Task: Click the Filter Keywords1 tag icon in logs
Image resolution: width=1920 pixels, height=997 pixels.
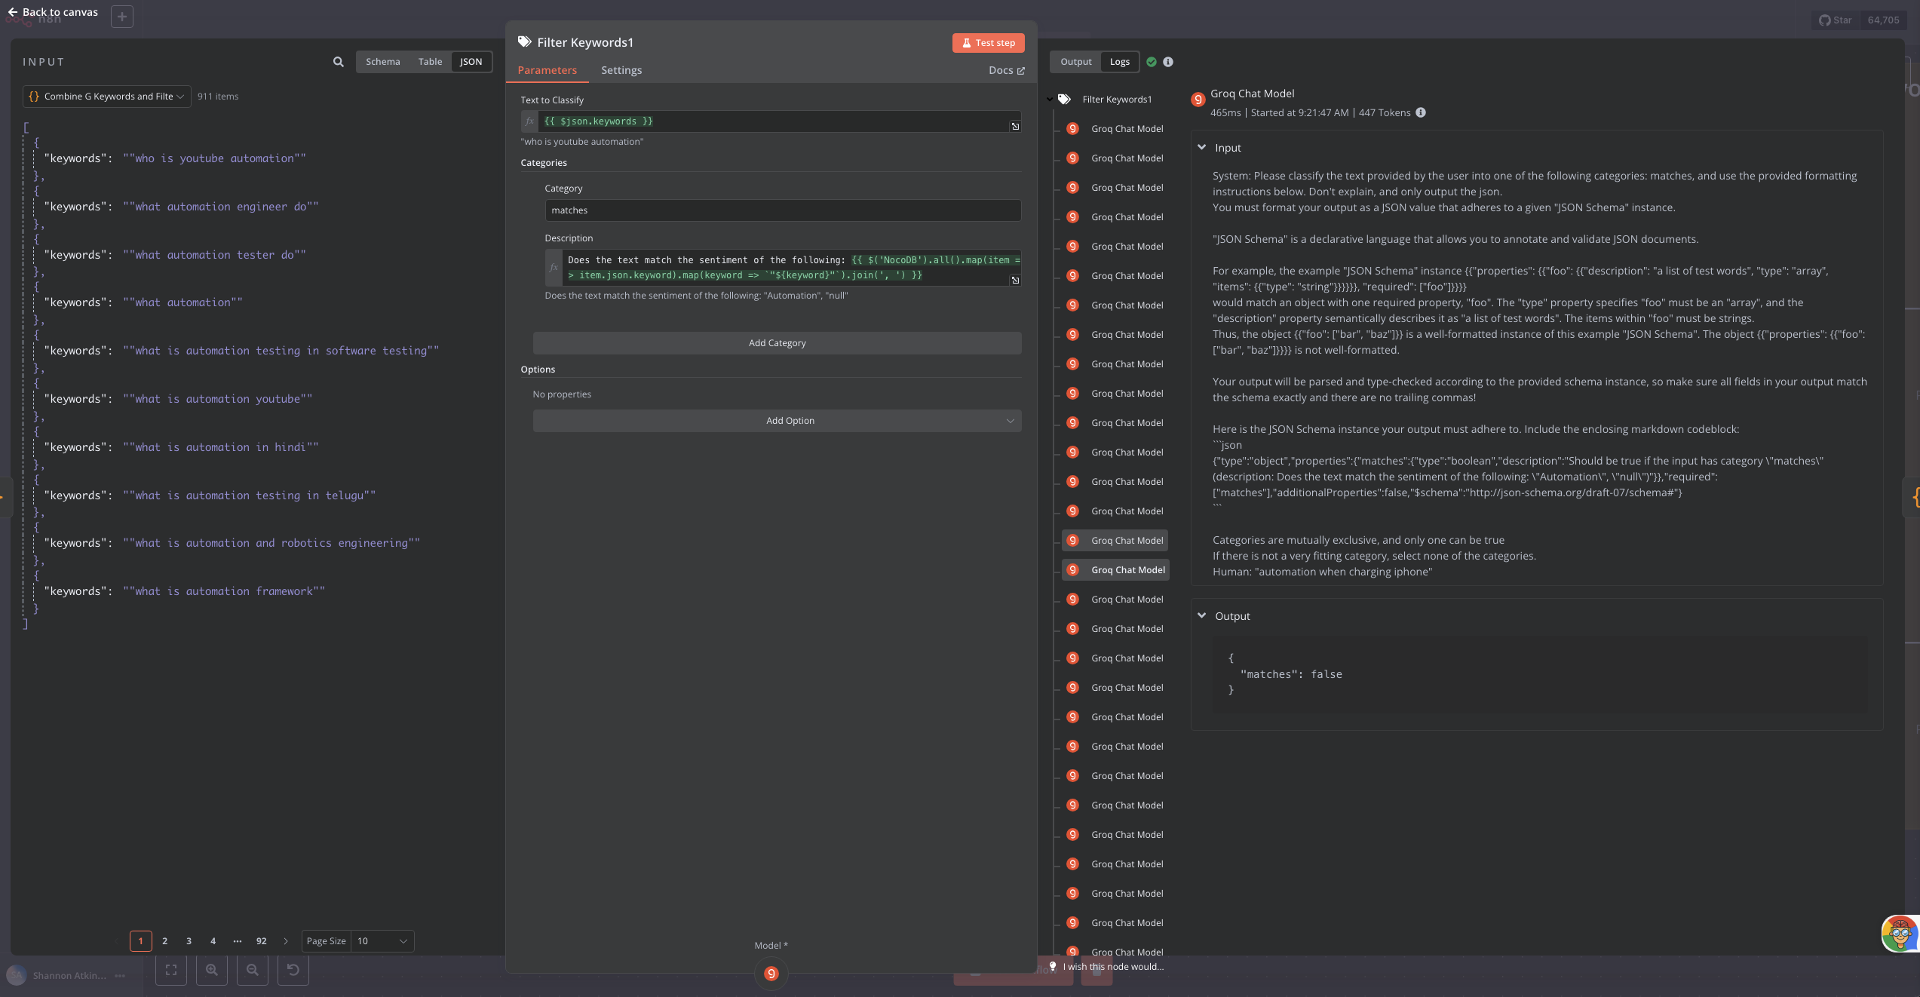Action: tap(1064, 100)
